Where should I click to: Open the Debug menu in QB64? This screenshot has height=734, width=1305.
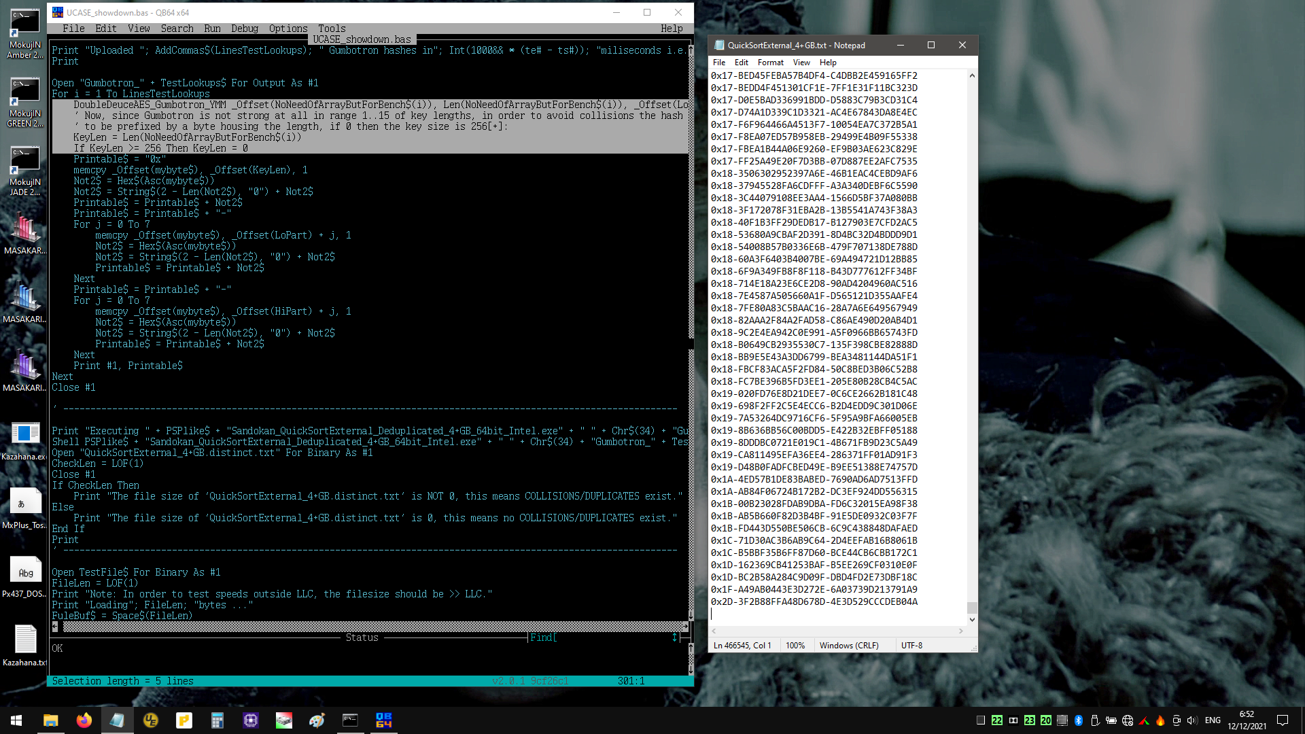coord(245,29)
